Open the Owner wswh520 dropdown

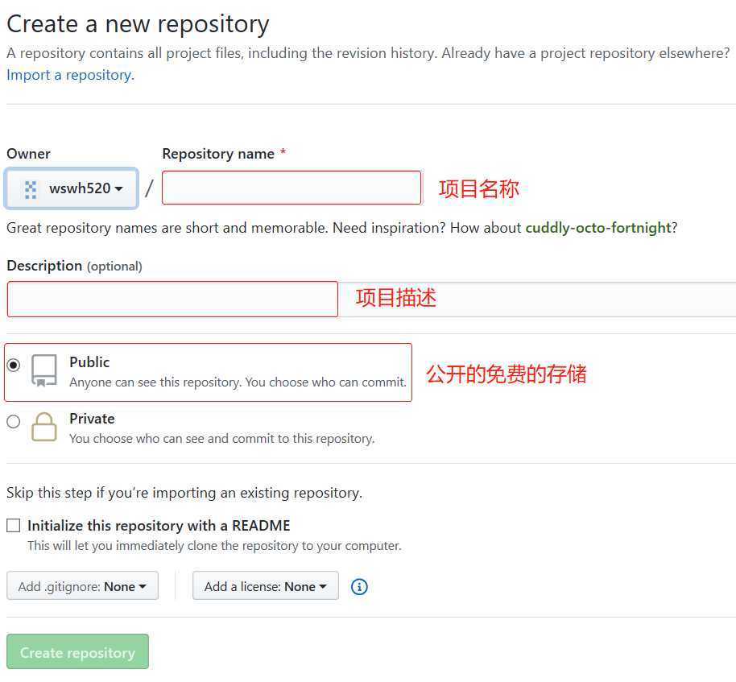click(72, 188)
